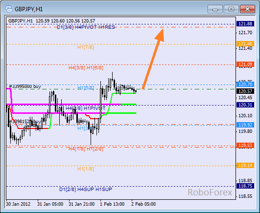Click the 1 Feb 13:00 time axis label
260x213 pixels.
112,204
